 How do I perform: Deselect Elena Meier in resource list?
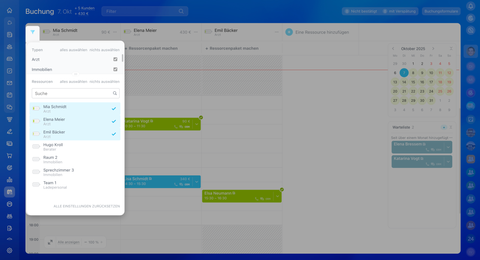coord(75,122)
